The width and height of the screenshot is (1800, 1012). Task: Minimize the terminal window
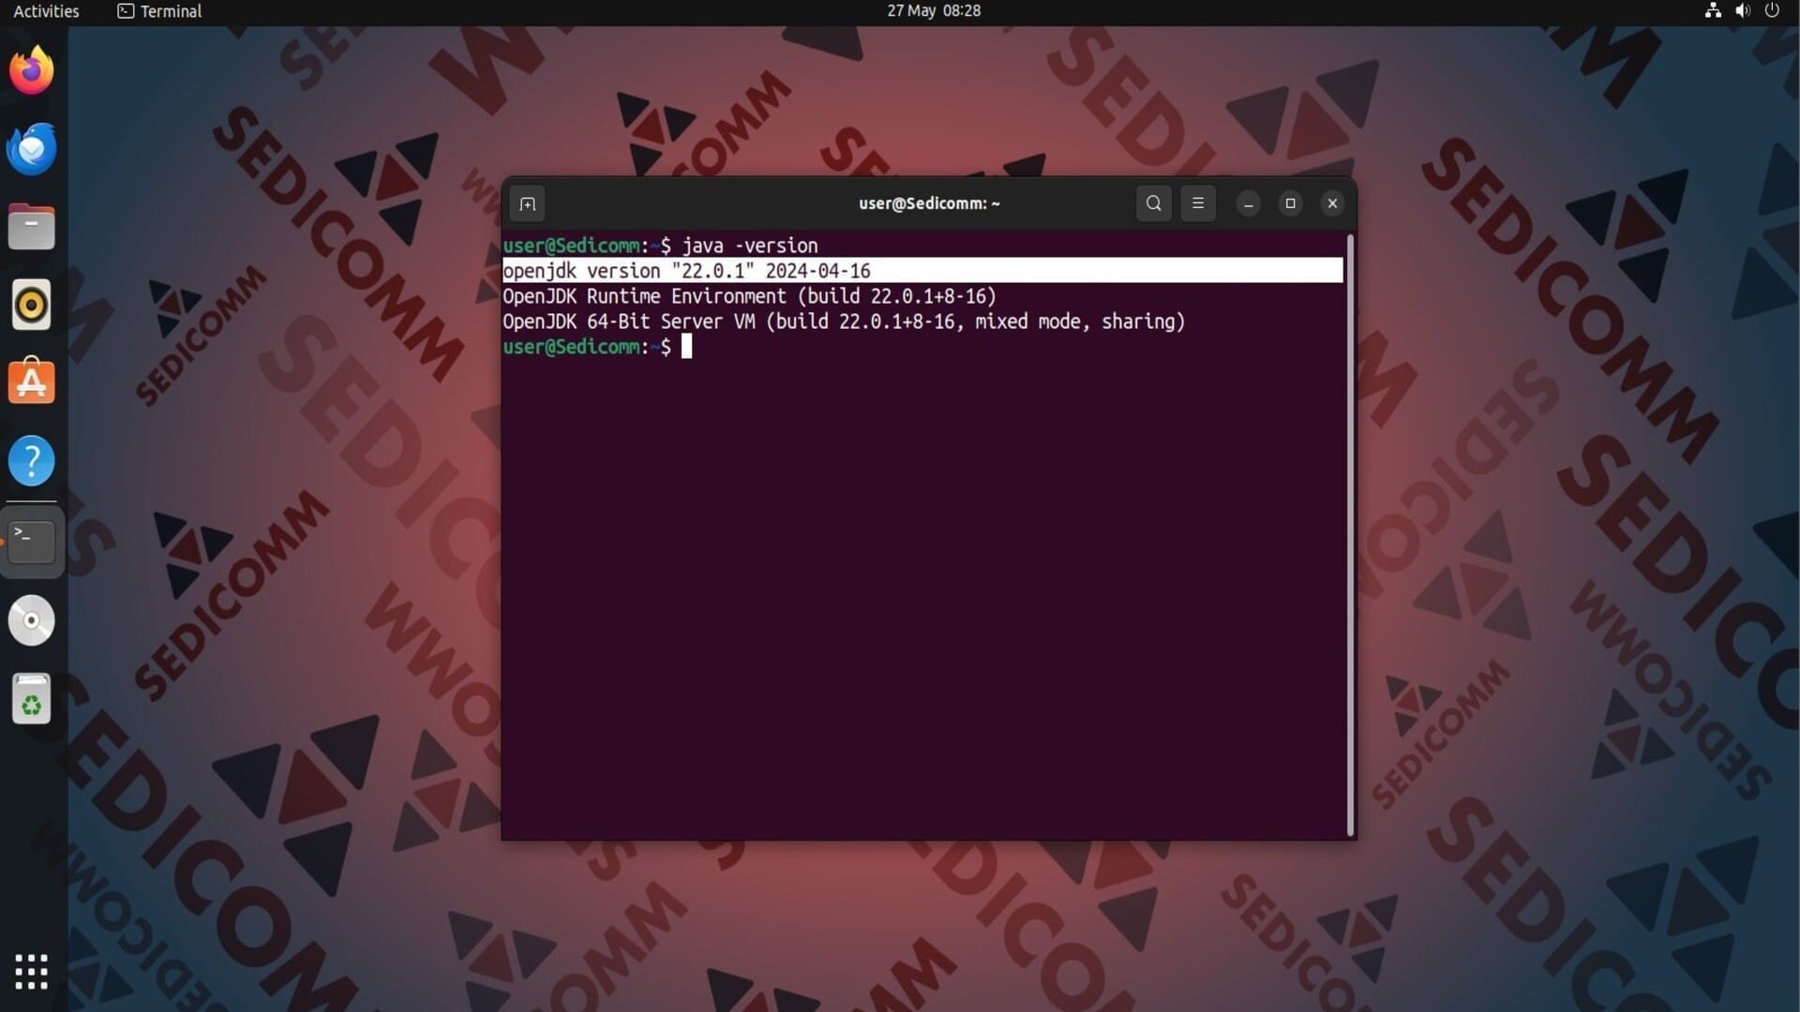coord(1248,204)
